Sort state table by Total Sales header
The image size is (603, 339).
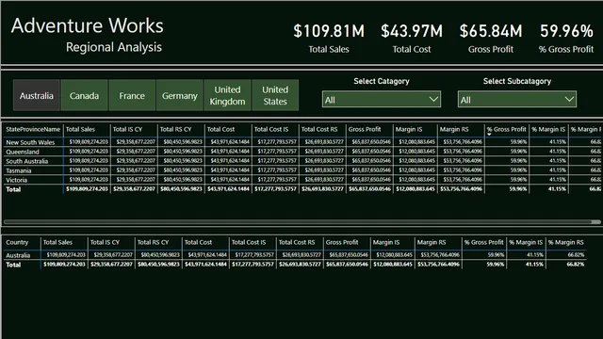80,130
